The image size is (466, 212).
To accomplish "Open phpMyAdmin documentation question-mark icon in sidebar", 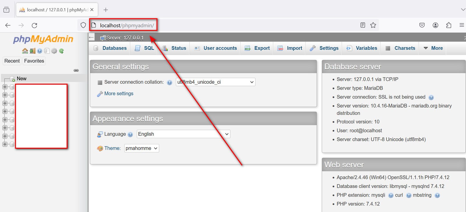I will [x=40, y=51].
